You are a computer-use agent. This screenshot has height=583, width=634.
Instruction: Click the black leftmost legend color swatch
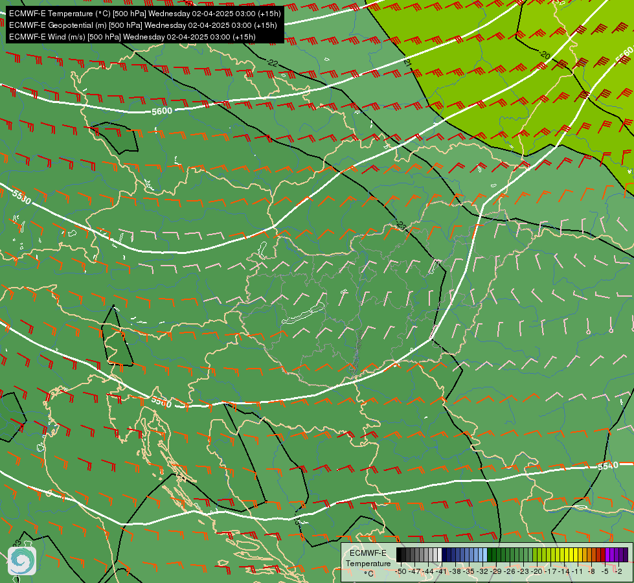point(399,554)
